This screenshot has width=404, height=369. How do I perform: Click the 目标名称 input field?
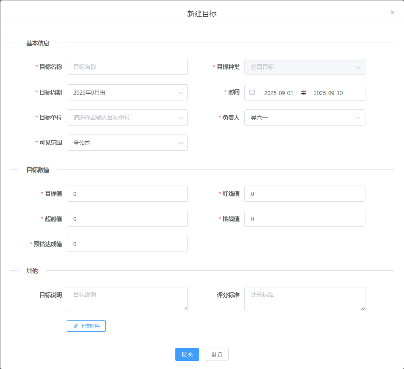(x=127, y=67)
